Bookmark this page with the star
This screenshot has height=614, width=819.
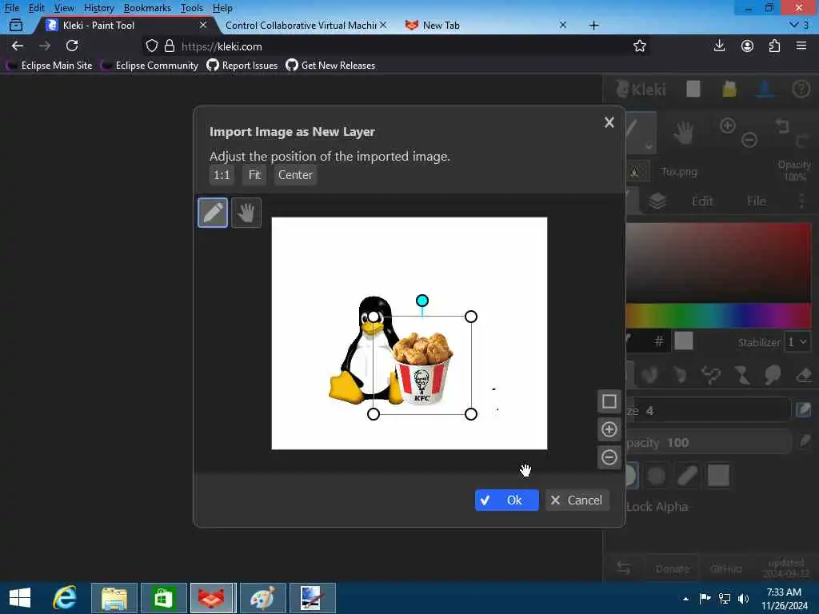[639, 46]
